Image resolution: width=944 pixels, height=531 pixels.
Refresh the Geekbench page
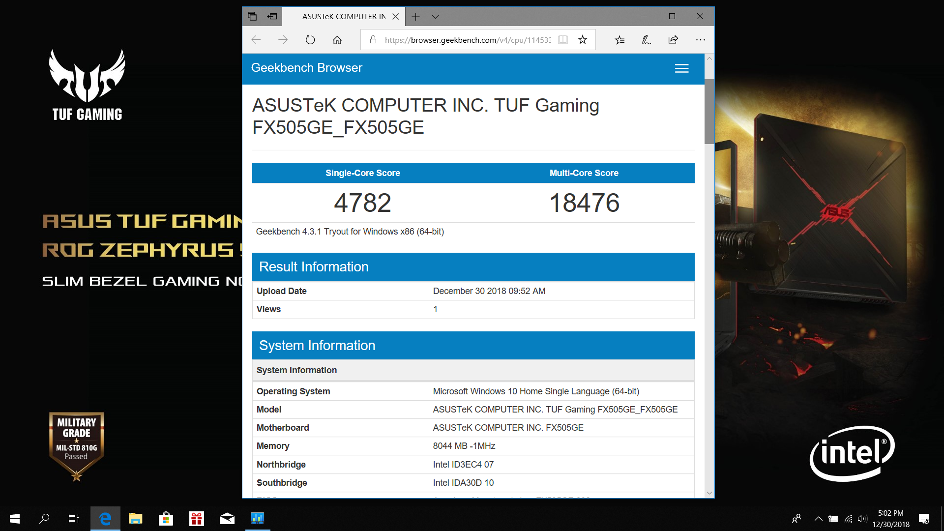310,40
